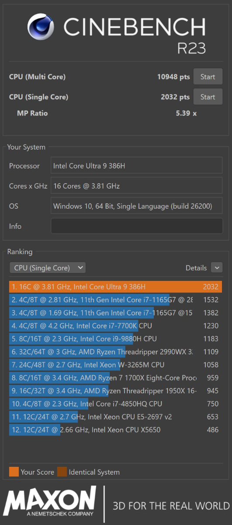Click the OS field showing Windows 10
This screenshot has height=525, width=232.
[x=137, y=206]
